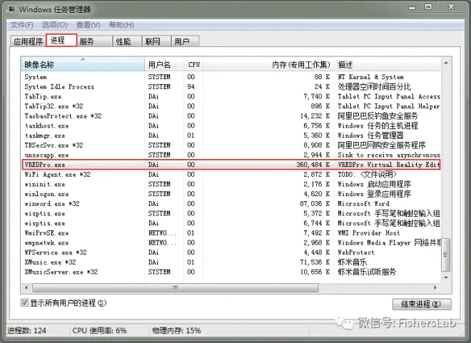Sort by 描述 column header
Image resolution: width=471 pixels, height=343 pixels.
coord(388,64)
